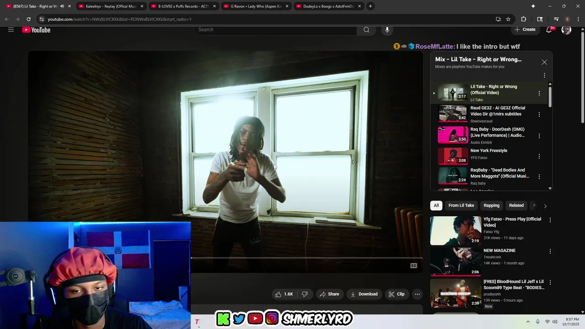
Task: Open Chrome three-dot menu
Action: 578,19
